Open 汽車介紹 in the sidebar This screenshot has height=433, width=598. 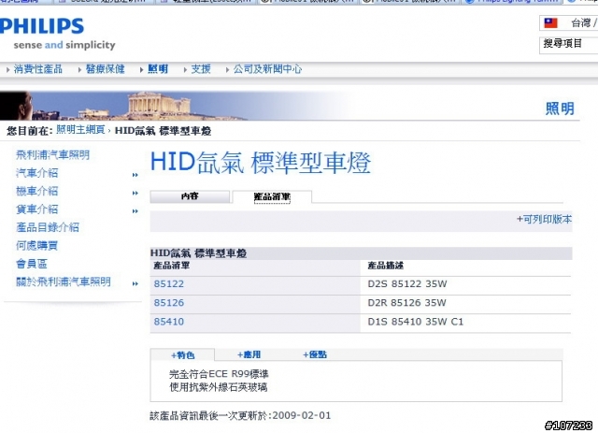click(x=37, y=173)
